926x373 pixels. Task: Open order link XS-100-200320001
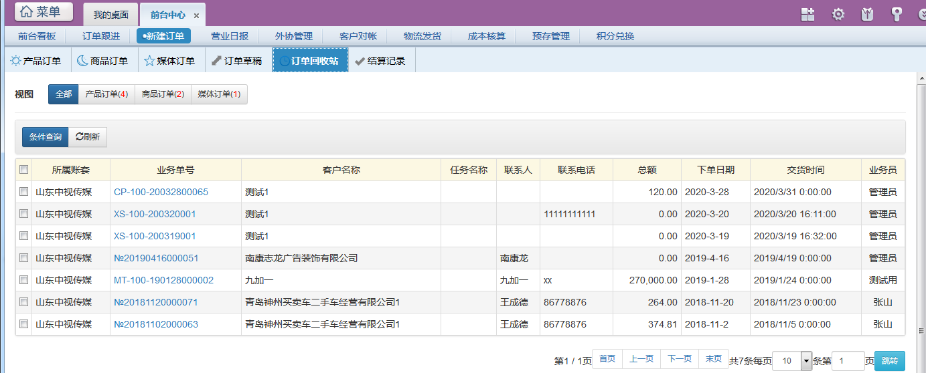[x=155, y=214]
